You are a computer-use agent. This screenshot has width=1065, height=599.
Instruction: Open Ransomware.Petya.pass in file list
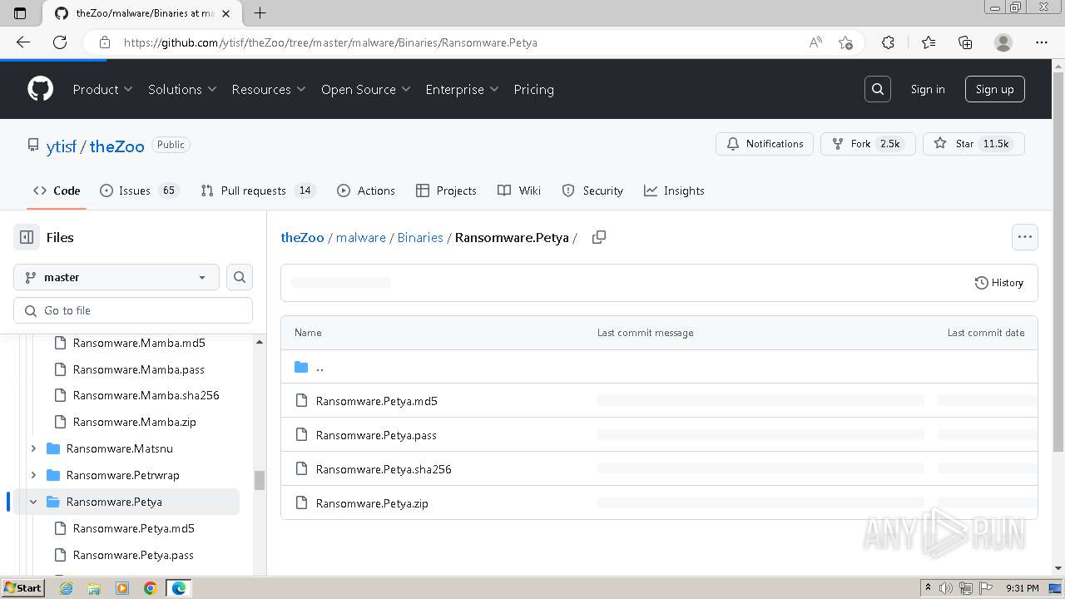(376, 435)
